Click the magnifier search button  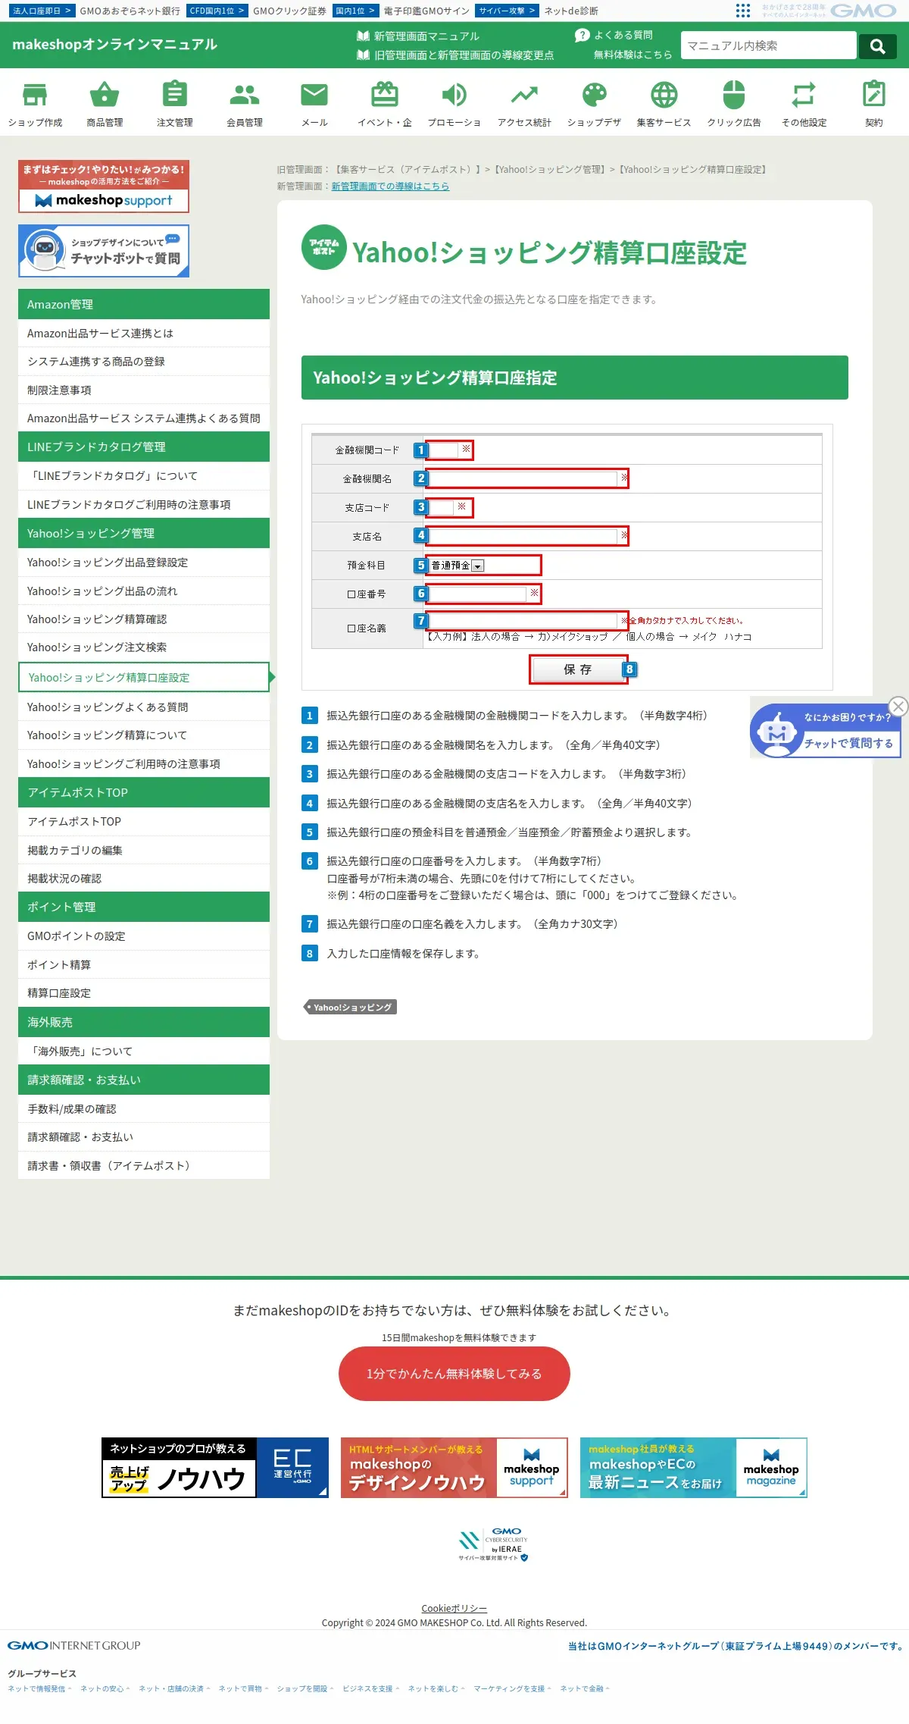pyautogui.click(x=878, y=45)
